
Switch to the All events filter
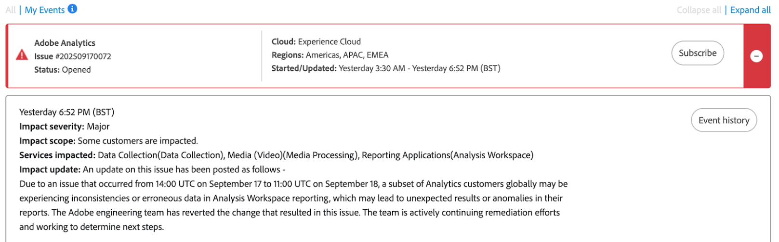(10, 10)
